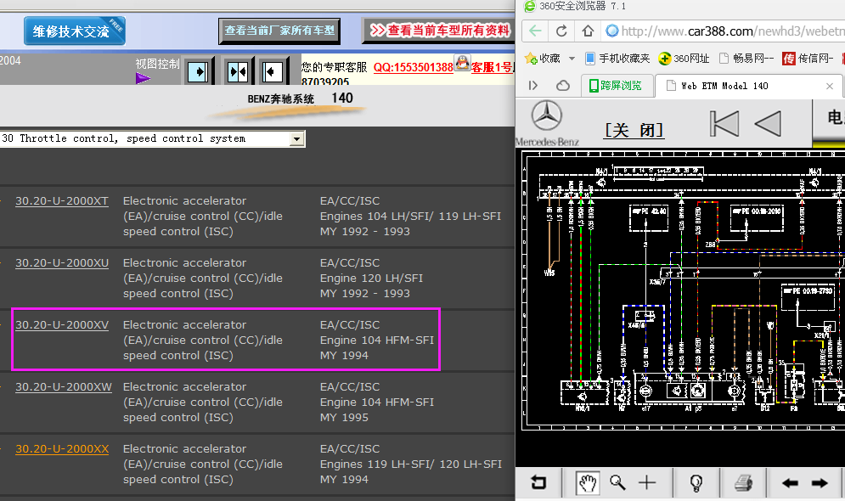Click 'BENZ奔驰系统' heading text
Screen dimensions: 845x501
[x=281, y=99]
